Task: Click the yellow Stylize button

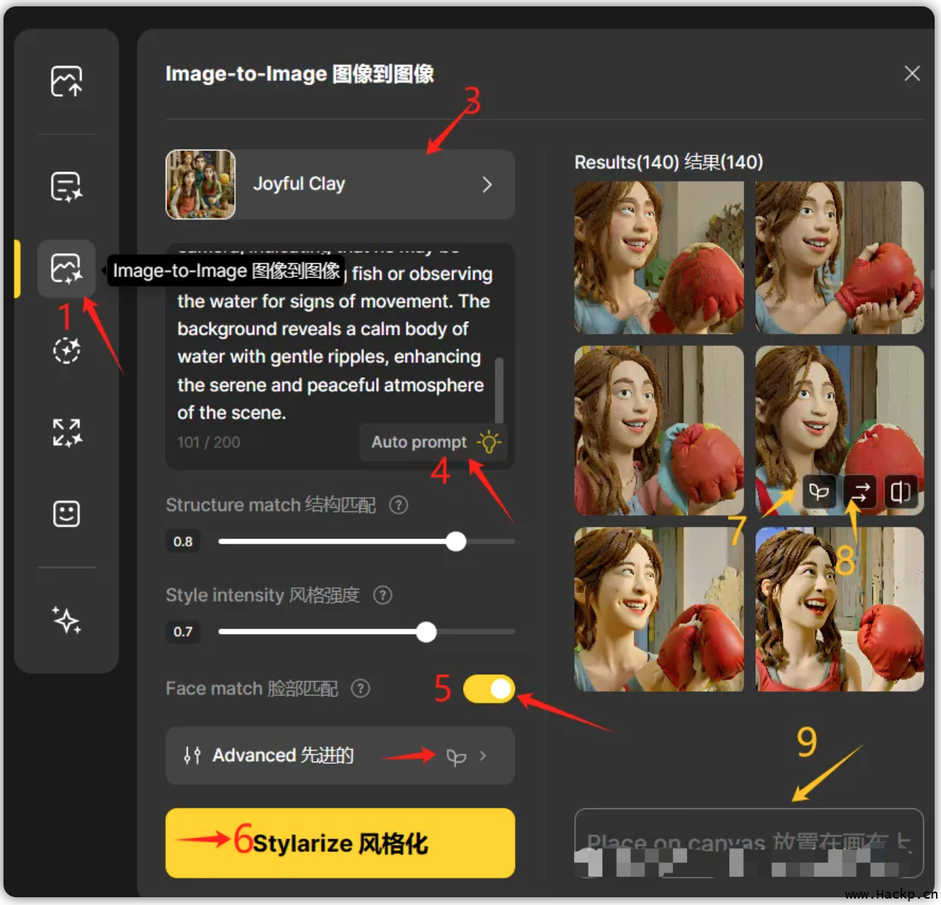Action: point(340,843)
